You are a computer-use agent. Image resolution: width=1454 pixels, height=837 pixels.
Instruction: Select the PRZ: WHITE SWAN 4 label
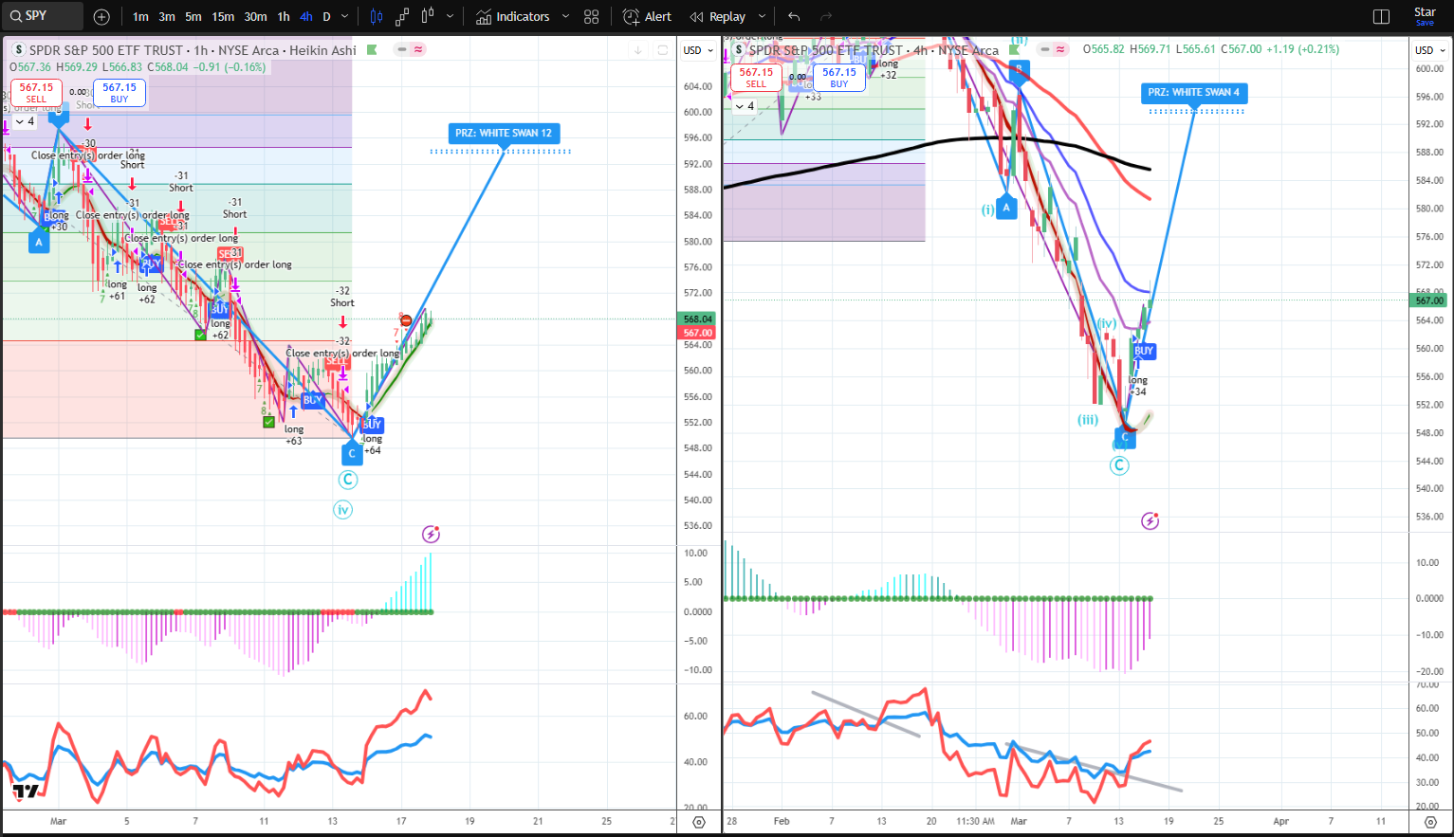tap(1193, 92)
